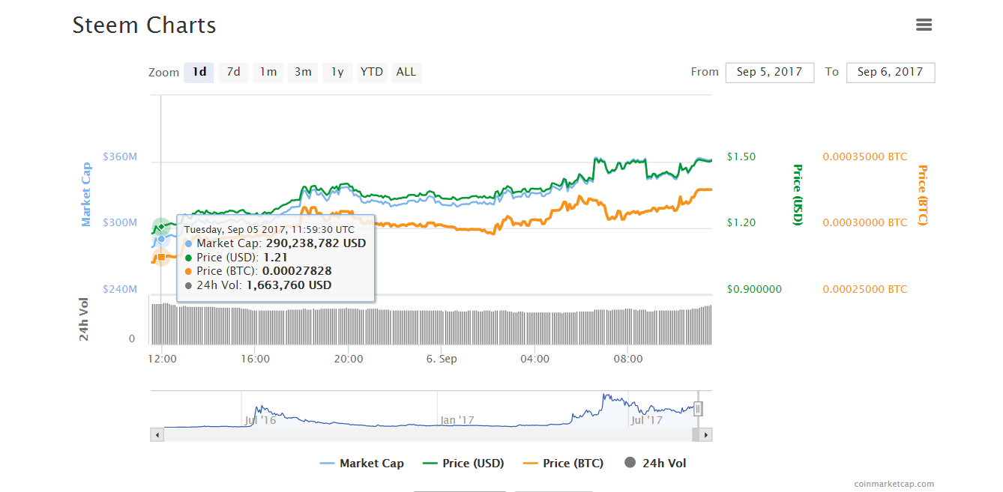Click the 0.00035000 BTC axis label
This screenshot has height=492, width=1003.
tap(865, 157)
